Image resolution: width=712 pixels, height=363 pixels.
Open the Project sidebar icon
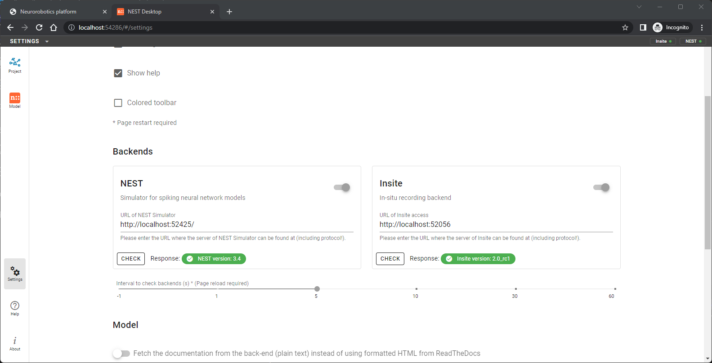tap(15, 65)
